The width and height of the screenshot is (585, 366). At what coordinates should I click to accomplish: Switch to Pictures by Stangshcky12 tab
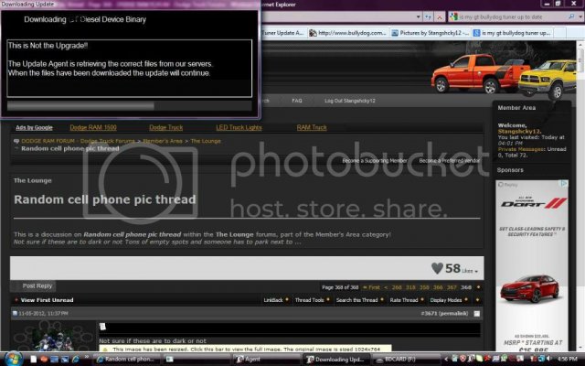431,33
